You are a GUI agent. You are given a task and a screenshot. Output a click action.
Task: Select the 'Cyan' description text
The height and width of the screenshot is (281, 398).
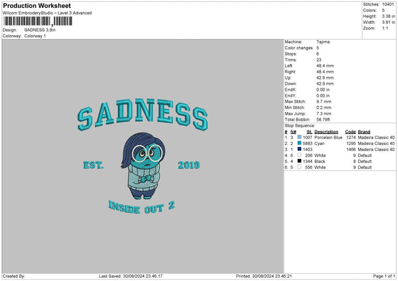click(319, 144)
